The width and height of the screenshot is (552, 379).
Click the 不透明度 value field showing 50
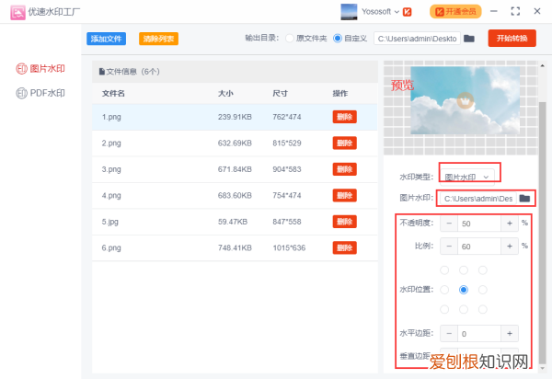pos(479,224)
